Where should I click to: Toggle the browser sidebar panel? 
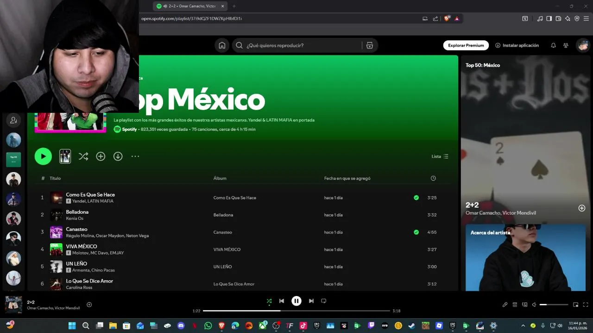pos(549,18)
